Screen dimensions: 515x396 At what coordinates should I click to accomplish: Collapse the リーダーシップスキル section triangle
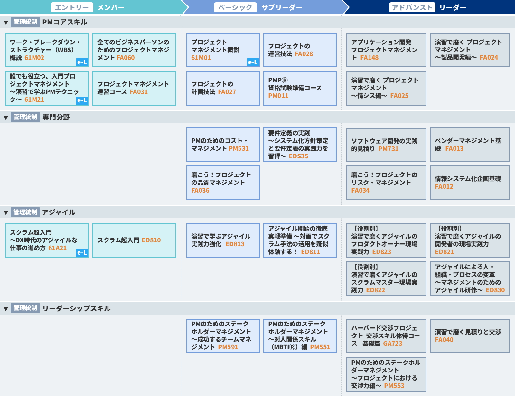(5, 309)
